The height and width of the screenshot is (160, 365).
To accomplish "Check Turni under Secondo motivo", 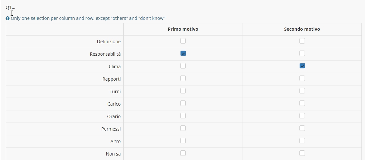I will click(302, 91).
